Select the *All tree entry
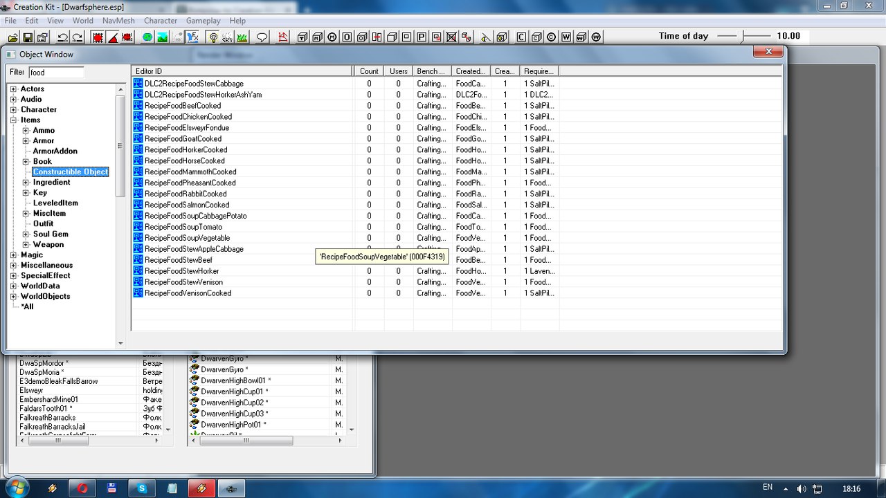Viewport: 886px width, 498px height. [27, 307]
